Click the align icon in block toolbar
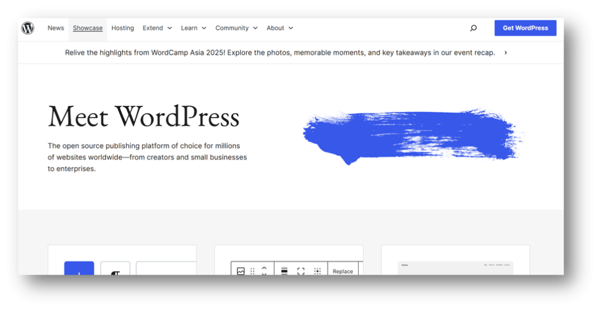The height and width of the screenshot is (311, 600). click(x=284, y=271)
